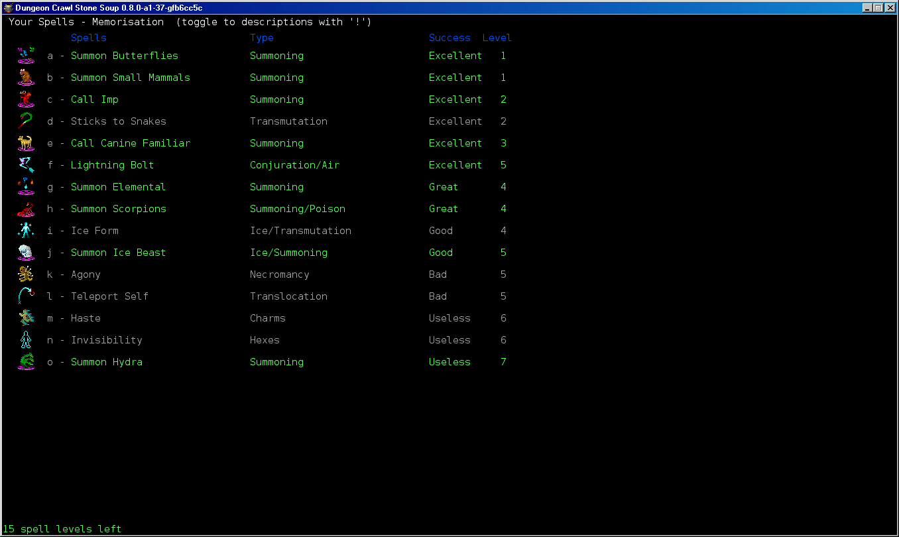Select the Lightning Bolt spell name

tap(113, 165)
